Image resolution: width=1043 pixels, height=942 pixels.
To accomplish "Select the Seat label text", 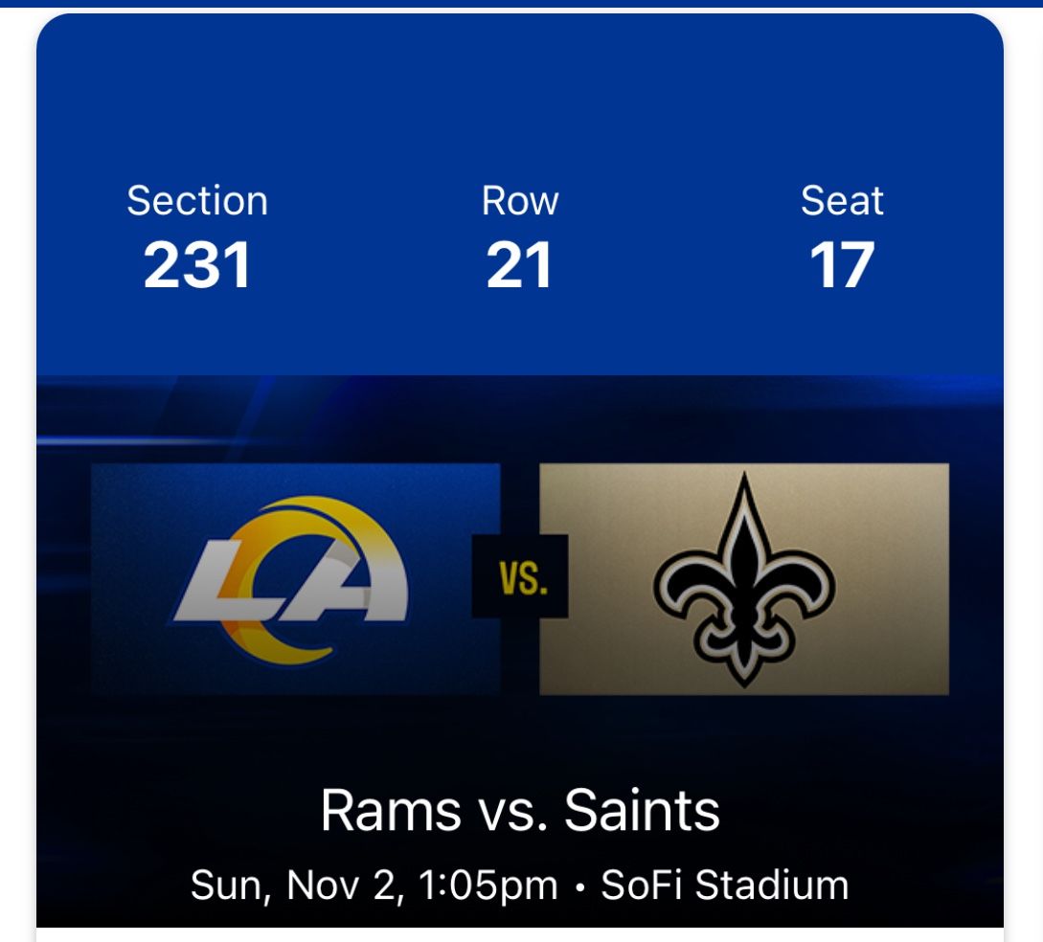I will pyautogui.click(x=842, y=201).
